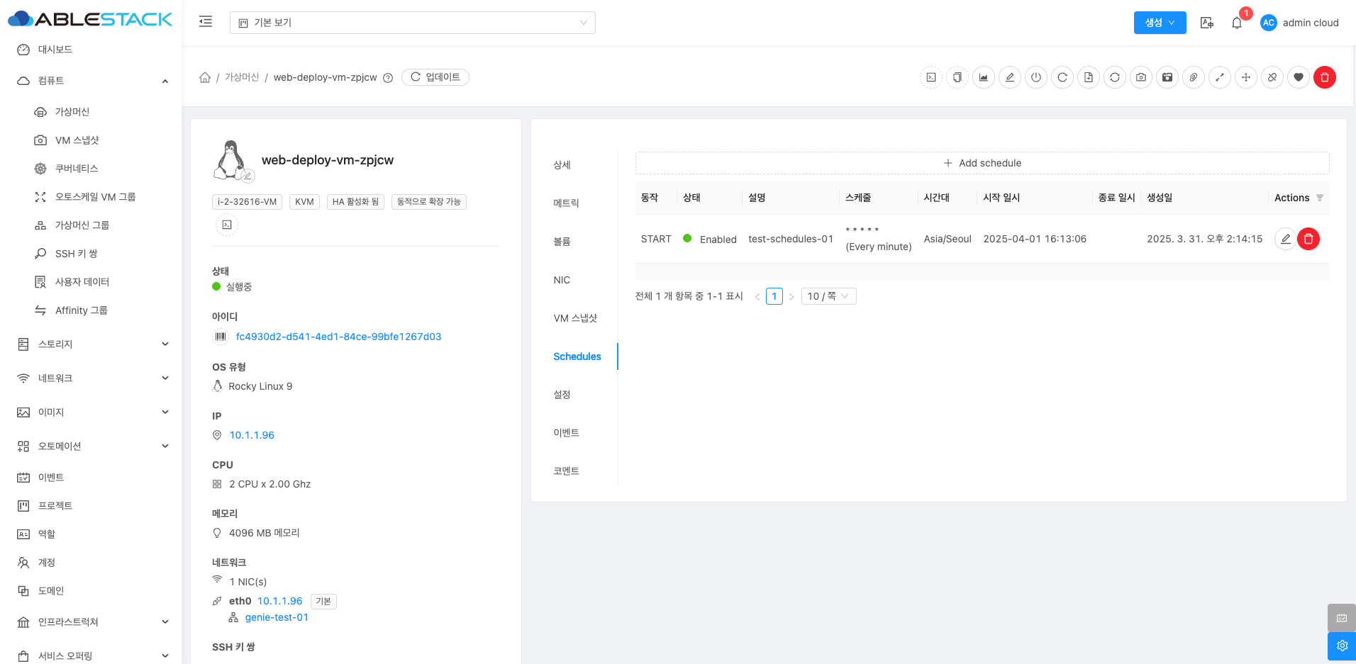Click the Actions column filter icon
The width and height of the screenshot is (1356, 664).
click(1320, 198)
